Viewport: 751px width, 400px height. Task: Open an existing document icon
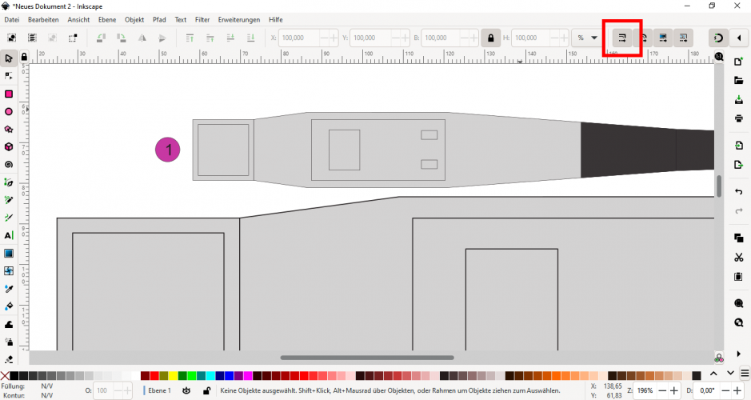[x=738, y=81]
